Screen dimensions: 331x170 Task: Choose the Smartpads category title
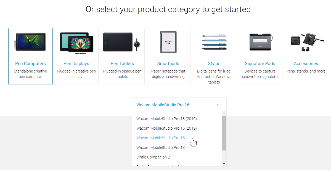(x=168, y=63)
